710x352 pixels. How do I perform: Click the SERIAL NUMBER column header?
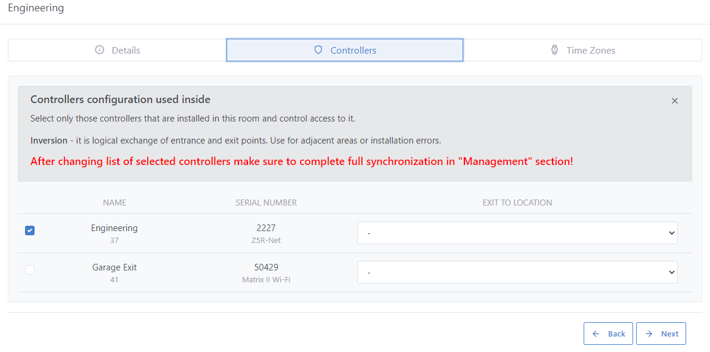pyautogui.click(x=266, y=203)
